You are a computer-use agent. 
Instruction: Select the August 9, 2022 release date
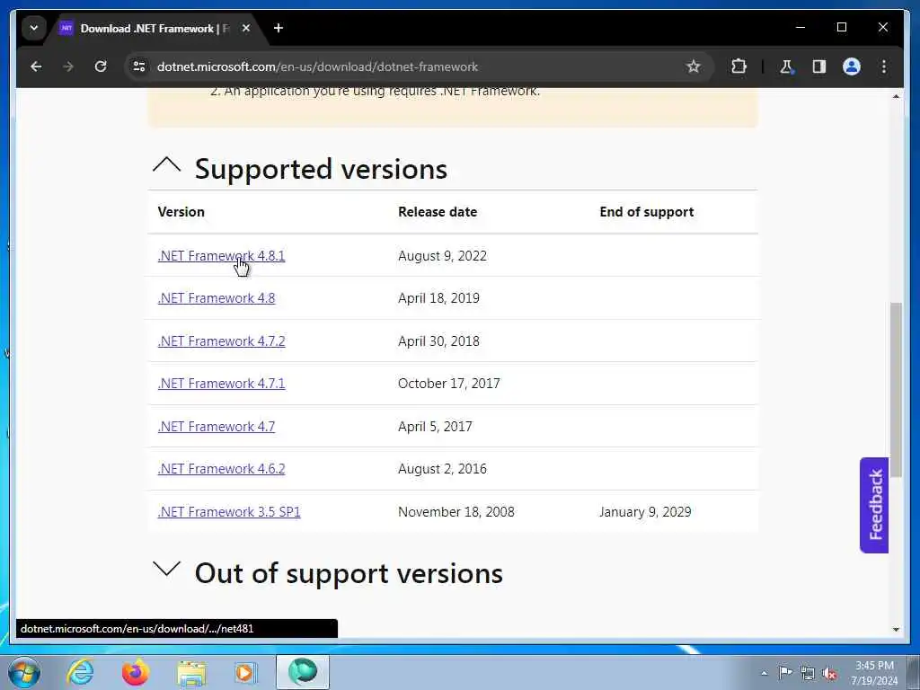(x=442, y=256)
